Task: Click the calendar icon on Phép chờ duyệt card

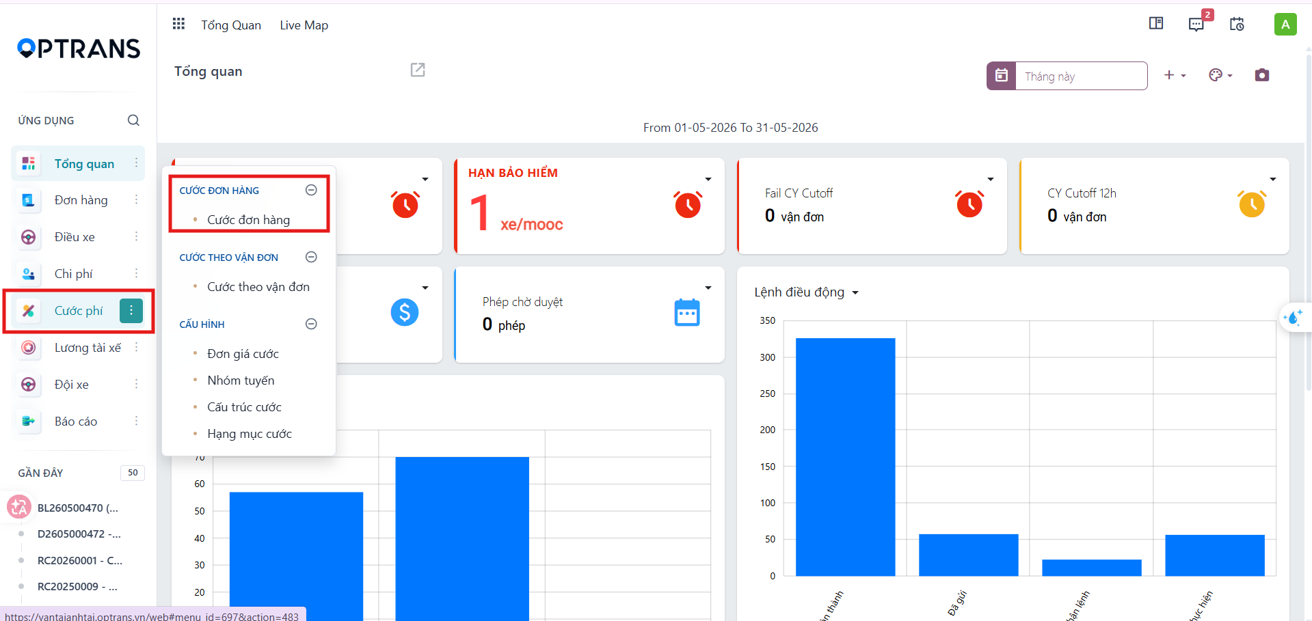Action: (x=687, y=312)
